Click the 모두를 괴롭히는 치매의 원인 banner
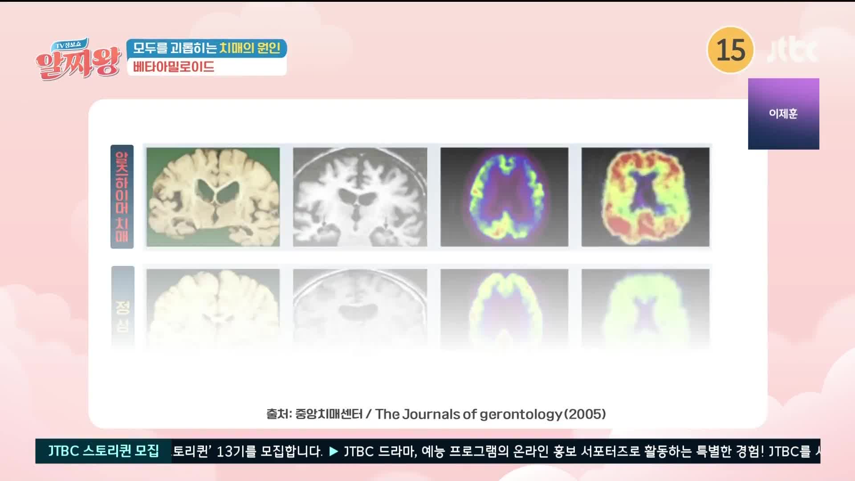The image size is (855, 481). 207,48
